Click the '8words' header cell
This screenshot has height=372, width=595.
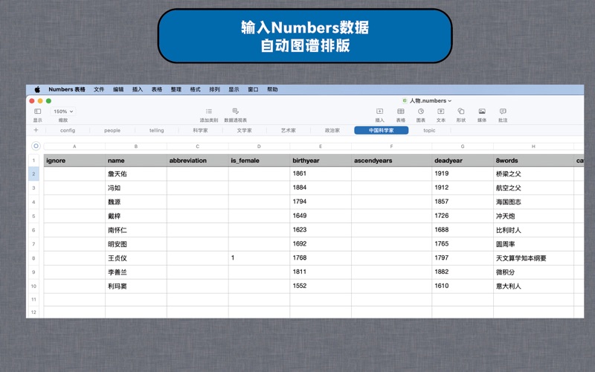(x=533, y=161)
